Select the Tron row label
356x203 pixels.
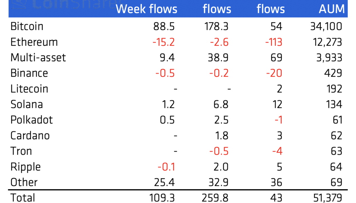pos(21,151)
